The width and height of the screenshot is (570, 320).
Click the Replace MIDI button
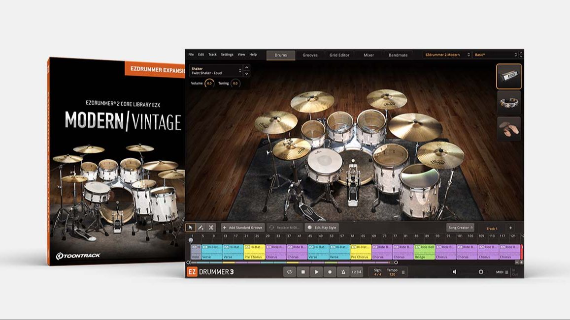(285, 228)
